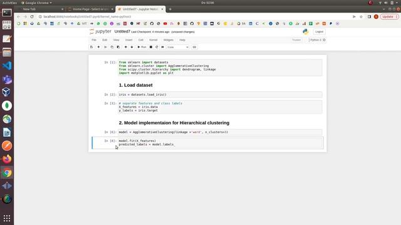Click the model.fit code cell
401x225 pixels.
(x=220, y=142)
